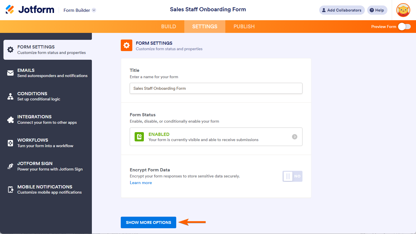Image resolution: width=416 pixels, height=234 pixels.
Task: Click the form Title input field
Action: (x=216, y=88)
